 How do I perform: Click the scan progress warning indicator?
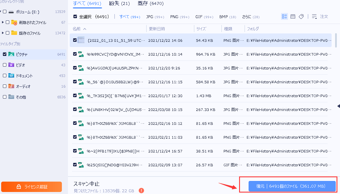141,191
